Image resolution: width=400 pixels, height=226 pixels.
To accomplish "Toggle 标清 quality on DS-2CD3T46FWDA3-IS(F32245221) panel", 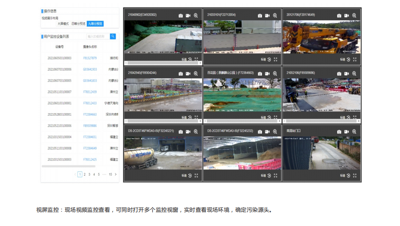I will (x=184, y=176).
